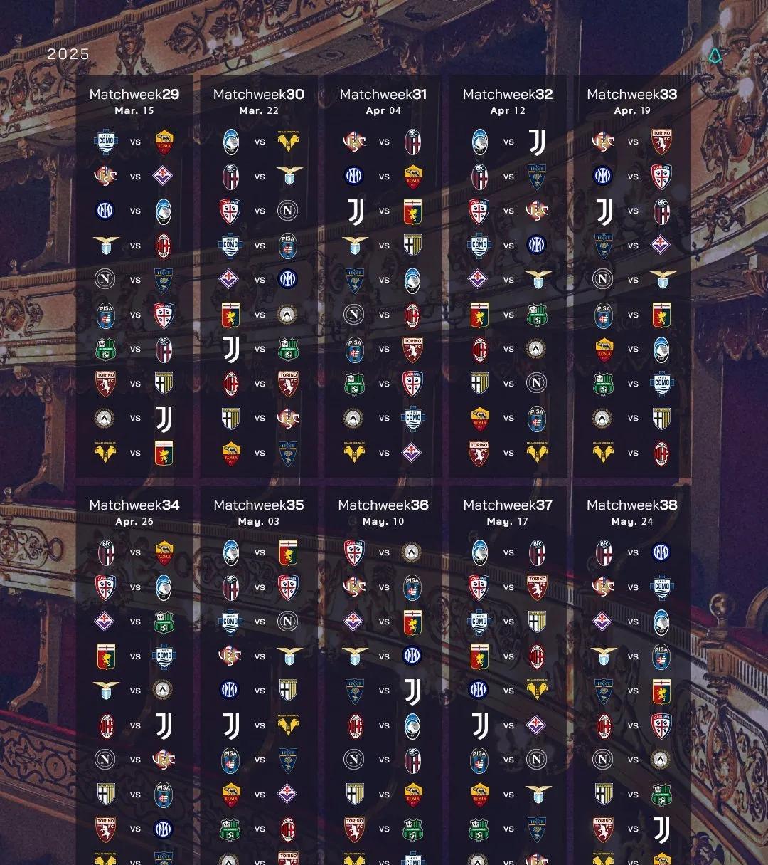The width and height of the screenshot is (768, 865).
Task: Click the Roma crest in Matchweek 29
Action: pos(164,142)
